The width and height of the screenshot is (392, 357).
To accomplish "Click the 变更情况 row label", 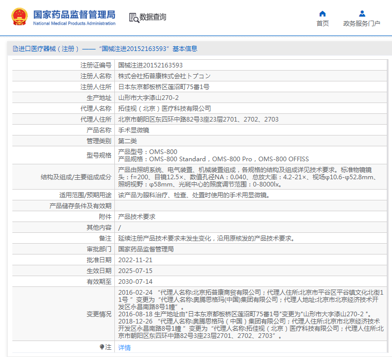I will tap(98, 314).
